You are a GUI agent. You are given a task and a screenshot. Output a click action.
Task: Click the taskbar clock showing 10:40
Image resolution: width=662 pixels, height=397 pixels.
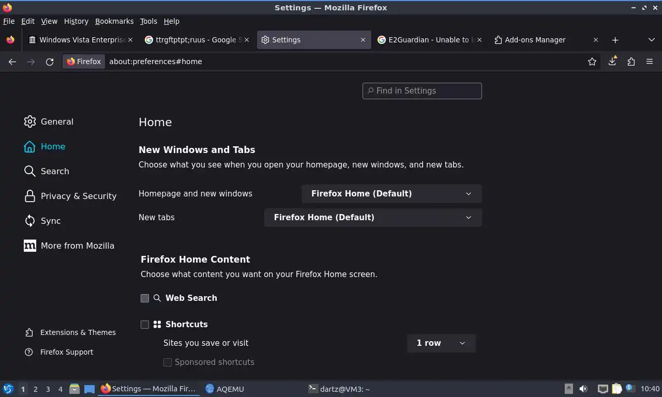[650, 389]
